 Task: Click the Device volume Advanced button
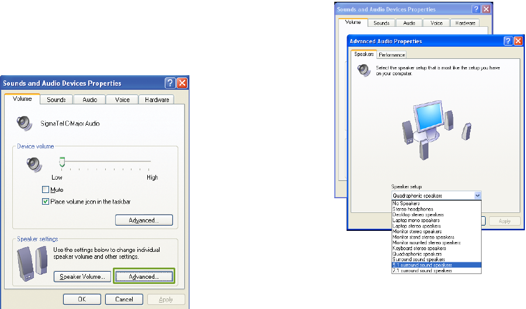click(x=144, y=220)
